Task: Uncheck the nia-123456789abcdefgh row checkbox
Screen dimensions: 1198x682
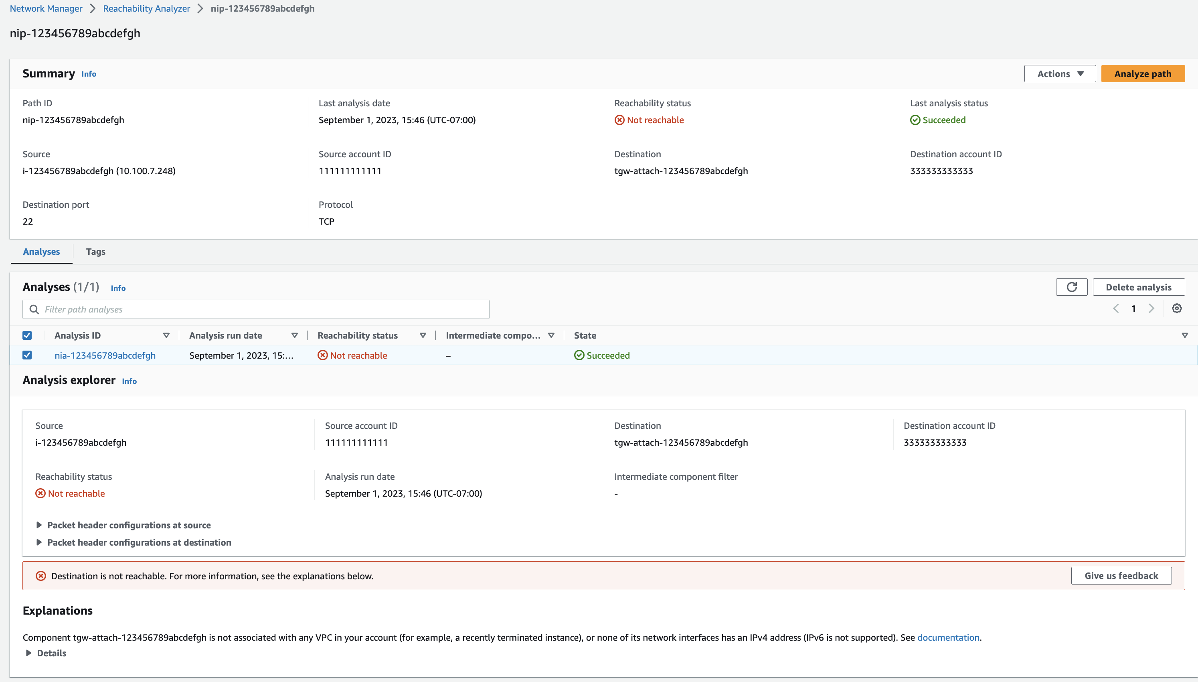Action: [27, 355]
